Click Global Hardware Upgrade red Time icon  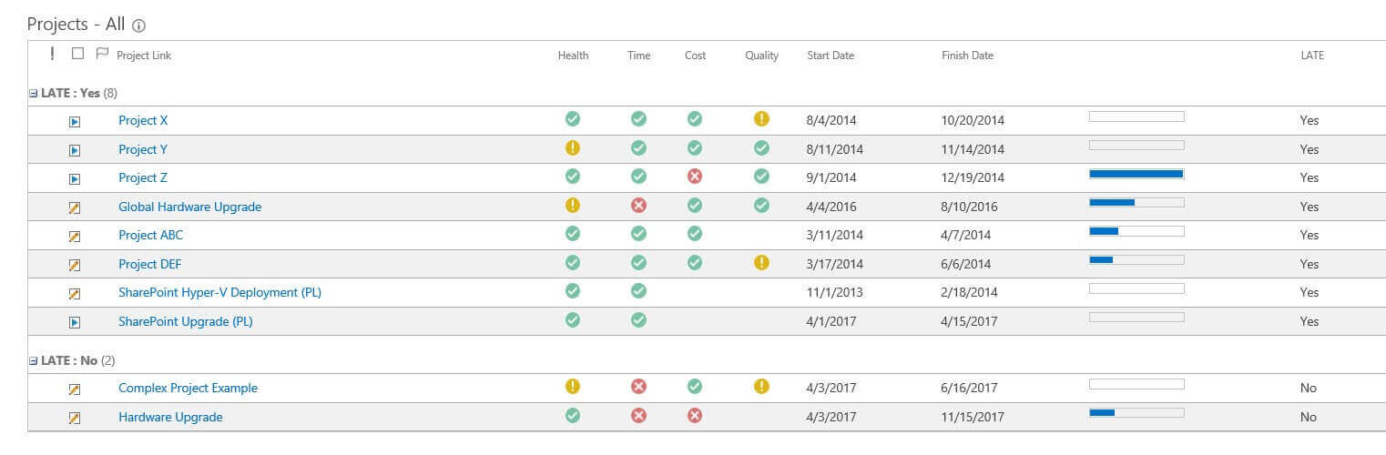pyautogui.click(x=638, y=205)
